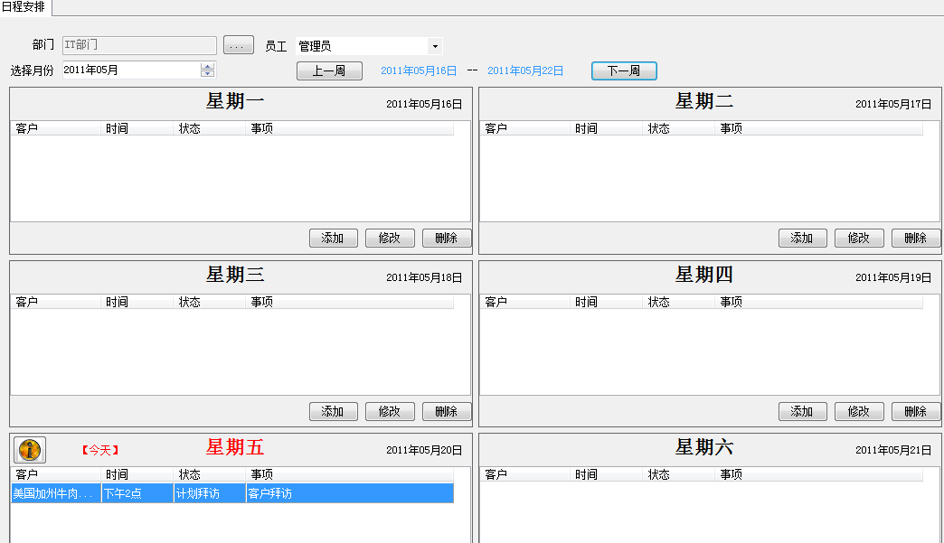This screenshot has width=944, height=543.
Task: Click 删除 in the 星期一 panel
Action: (x=446, y=239)
